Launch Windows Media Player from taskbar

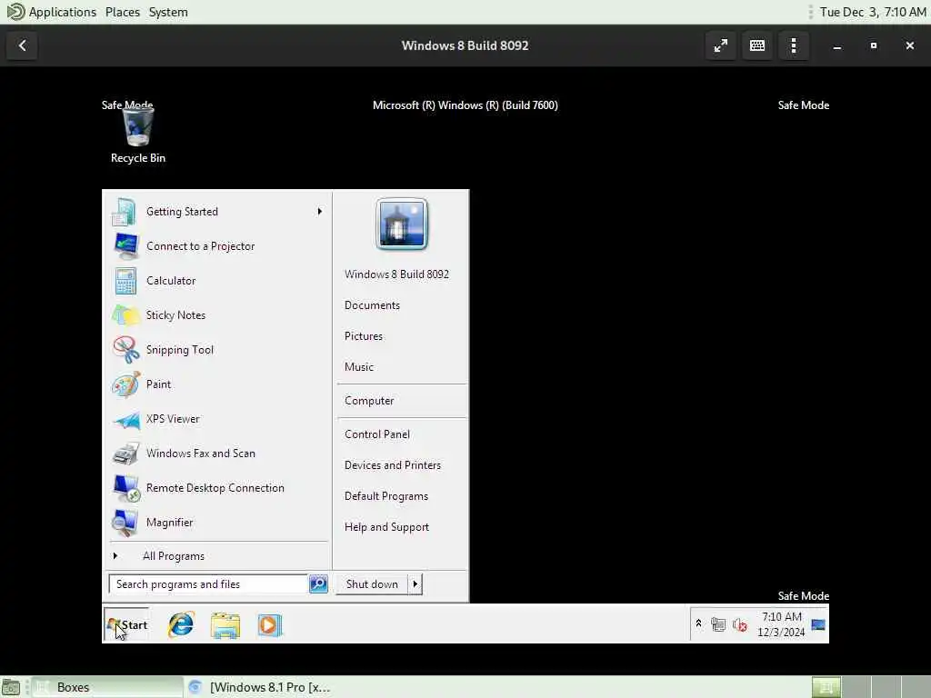[x=269, y=625]
